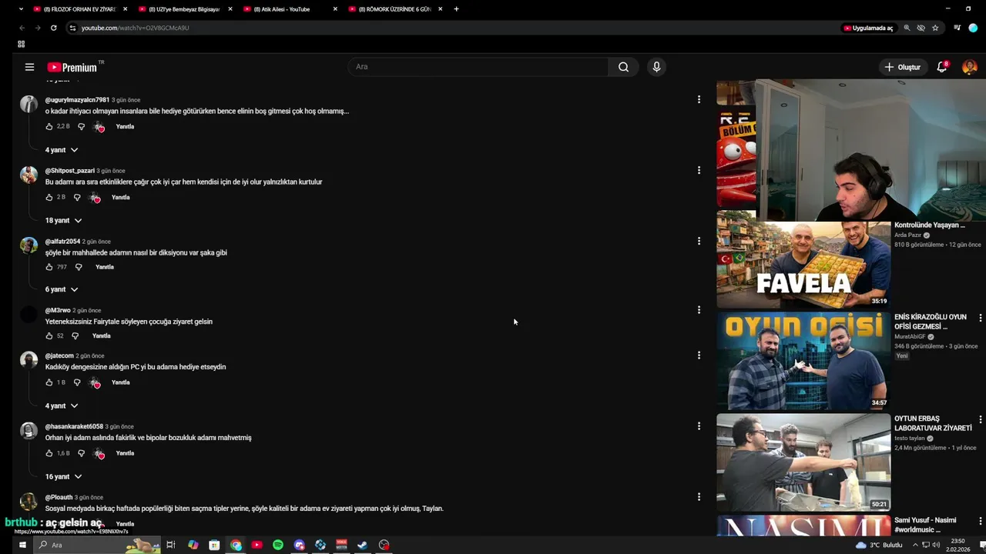Go to YouTube Premium home logo
Image resolution: width=986 pixels, height=554 pixels.
[74, 67]
